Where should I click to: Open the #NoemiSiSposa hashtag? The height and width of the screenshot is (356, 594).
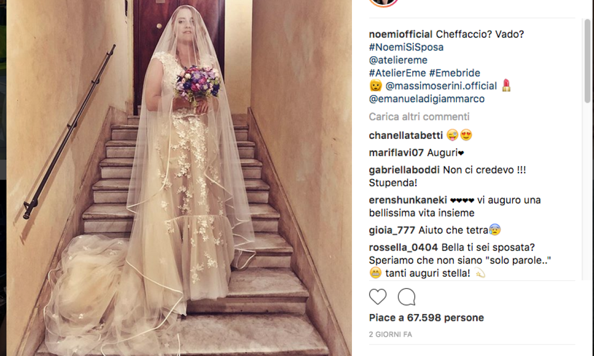406,47
